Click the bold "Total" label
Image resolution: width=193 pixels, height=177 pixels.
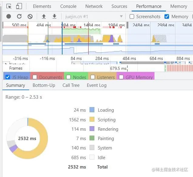(x=102, y=167)
